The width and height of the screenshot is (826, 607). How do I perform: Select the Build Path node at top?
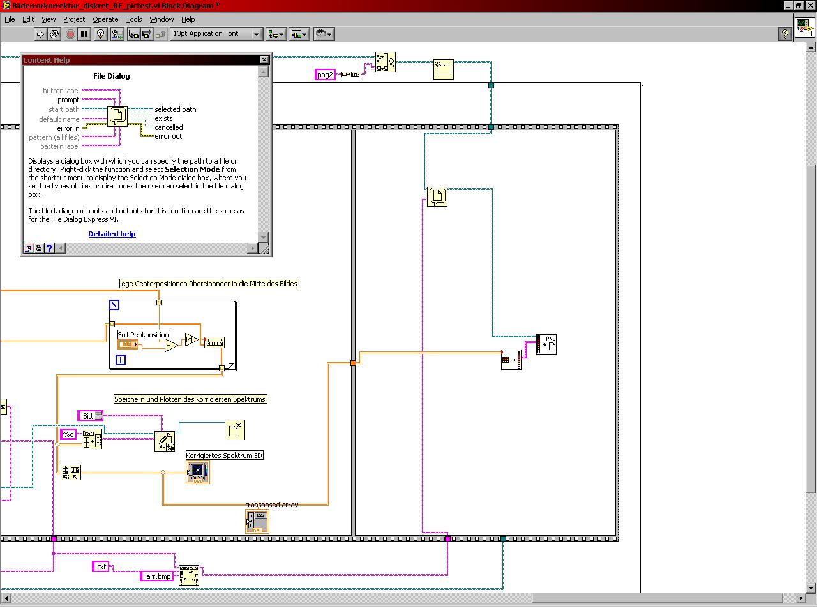[x=385, y=61]
